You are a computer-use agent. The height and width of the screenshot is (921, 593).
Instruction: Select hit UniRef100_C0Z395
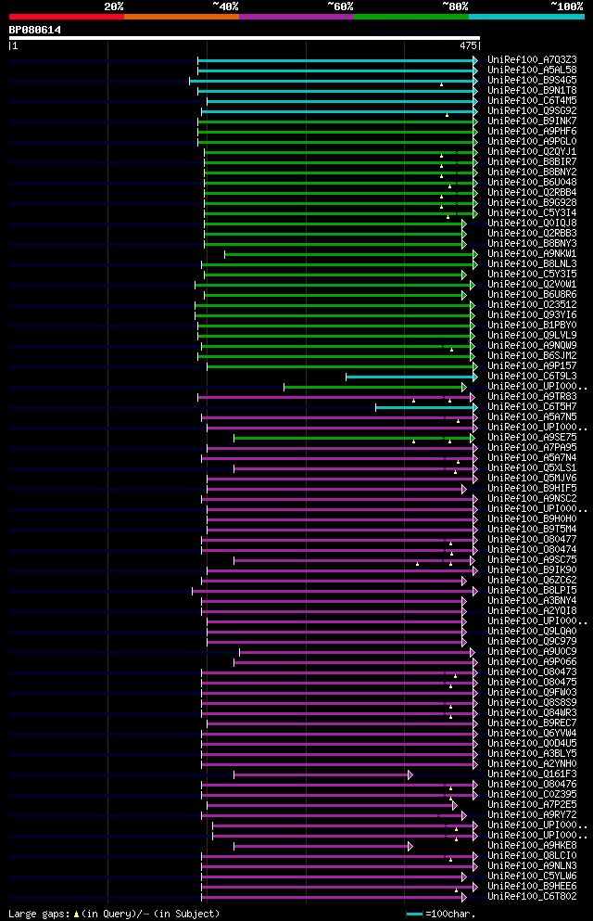(532, 795)
